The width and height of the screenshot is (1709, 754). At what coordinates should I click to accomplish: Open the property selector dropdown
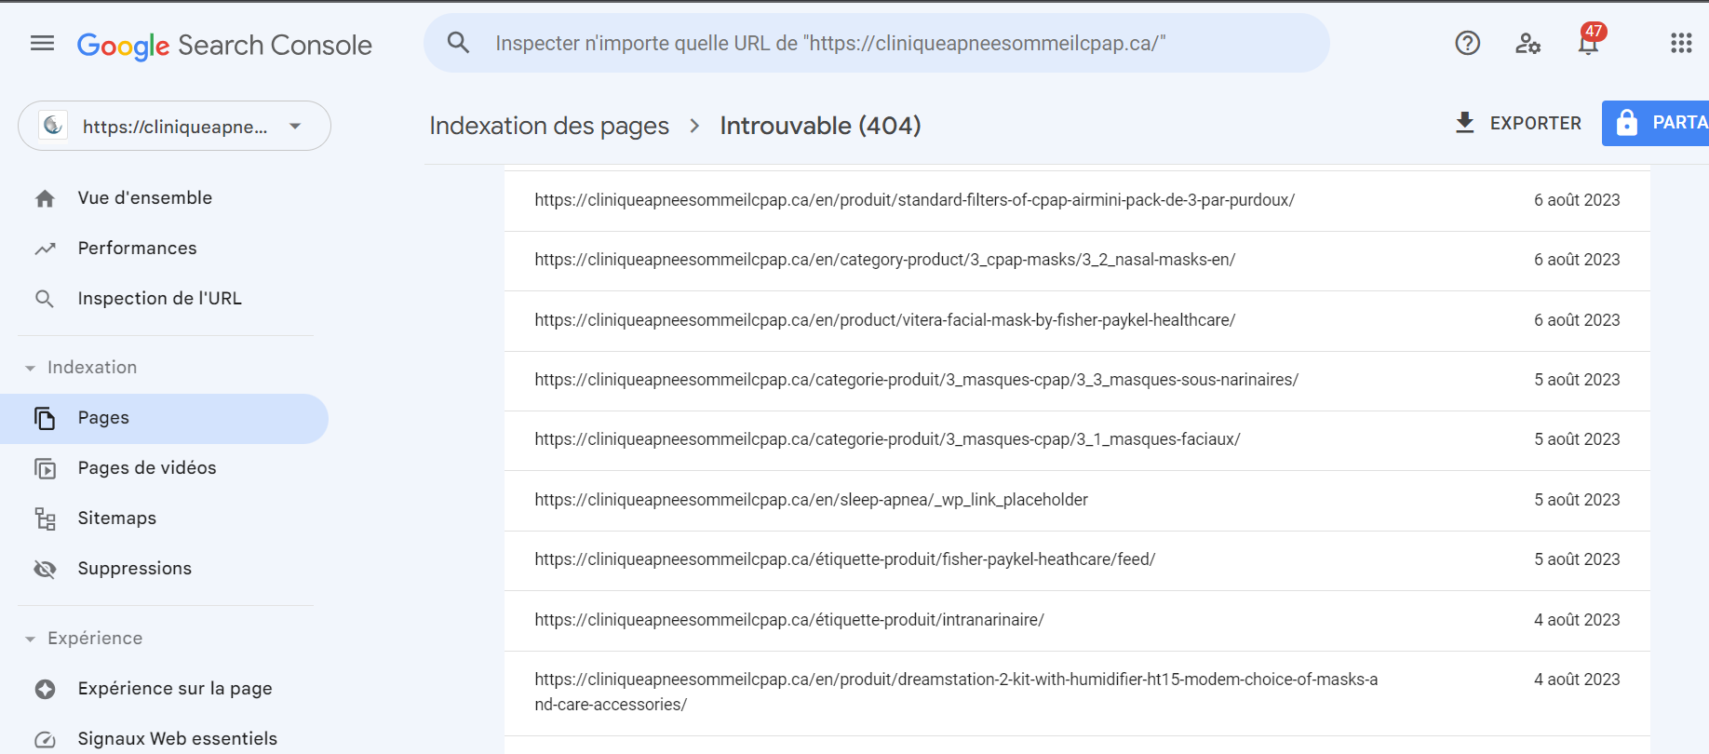point(174,126)
